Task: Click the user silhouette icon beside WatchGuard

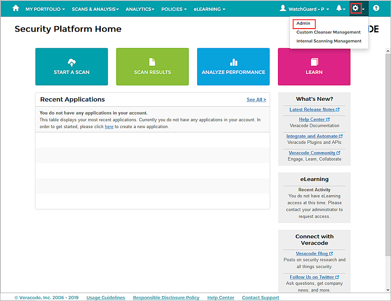Action: [283, 8]
